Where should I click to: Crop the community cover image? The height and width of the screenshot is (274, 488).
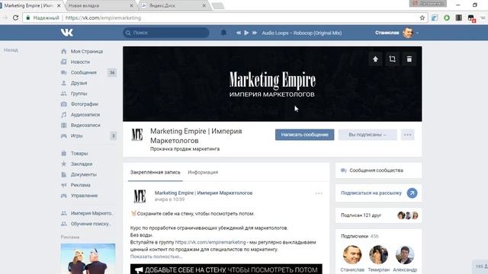(392, 59)
